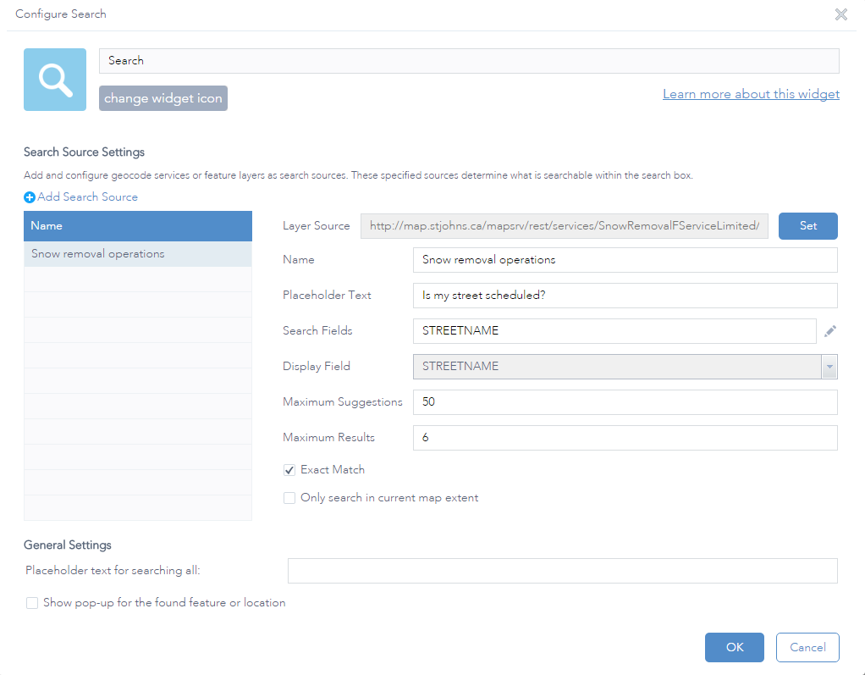Confirm settings with the OK button

pyautogui.click(x=735, y=647)
